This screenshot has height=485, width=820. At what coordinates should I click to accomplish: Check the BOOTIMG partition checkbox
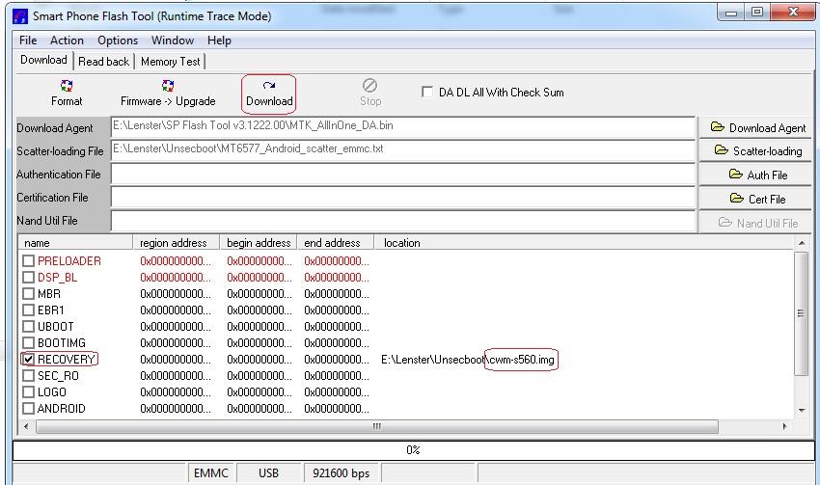coord(28,343)
